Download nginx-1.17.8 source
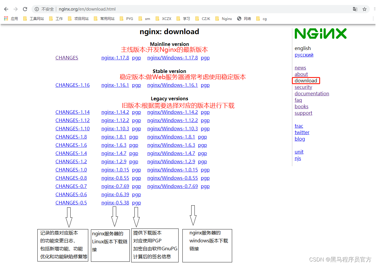The width and height of the screenshot is (376, 265). [115, 58]
